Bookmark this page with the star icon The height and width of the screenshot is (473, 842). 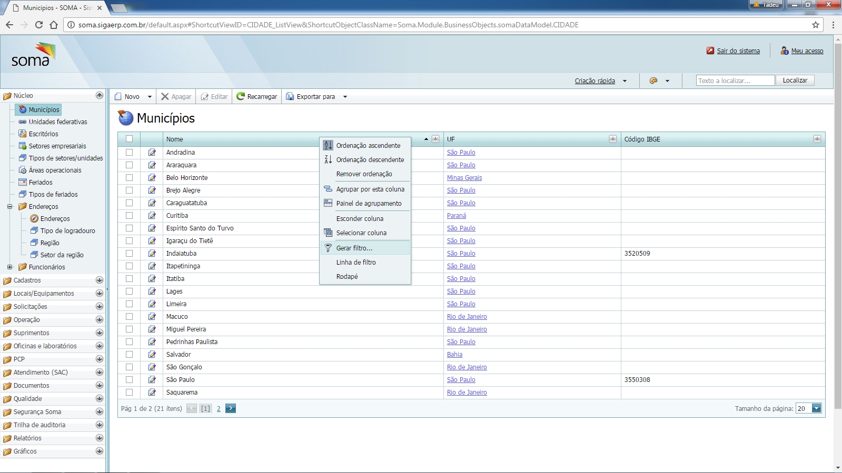816,25
